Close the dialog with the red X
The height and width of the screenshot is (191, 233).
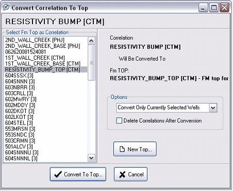pyautogui.click(x=225, y=8)
